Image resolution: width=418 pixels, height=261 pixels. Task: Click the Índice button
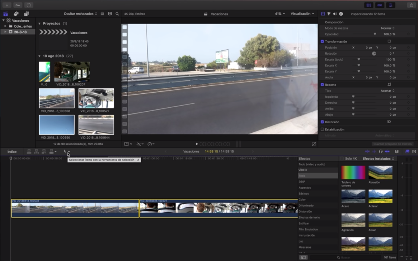click(12, 151)
